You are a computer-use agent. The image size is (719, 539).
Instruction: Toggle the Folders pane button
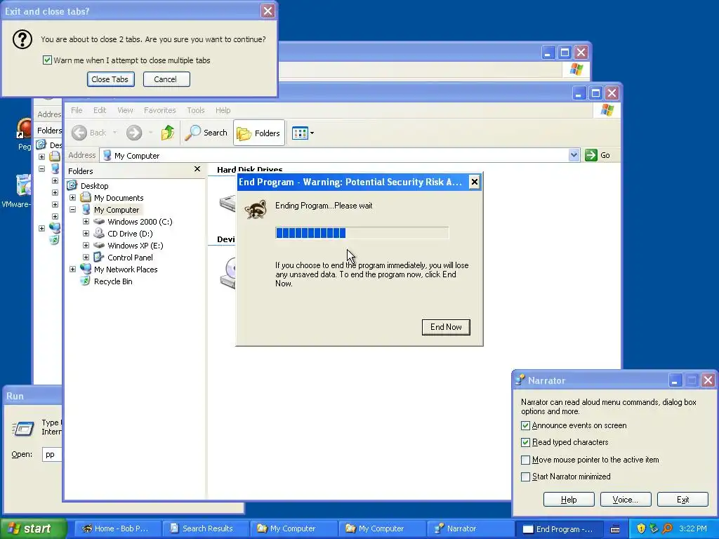click(258, 133)
